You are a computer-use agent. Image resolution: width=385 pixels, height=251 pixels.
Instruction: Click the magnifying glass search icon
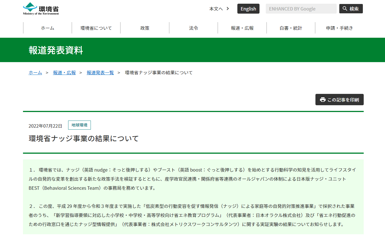(345, 9)
